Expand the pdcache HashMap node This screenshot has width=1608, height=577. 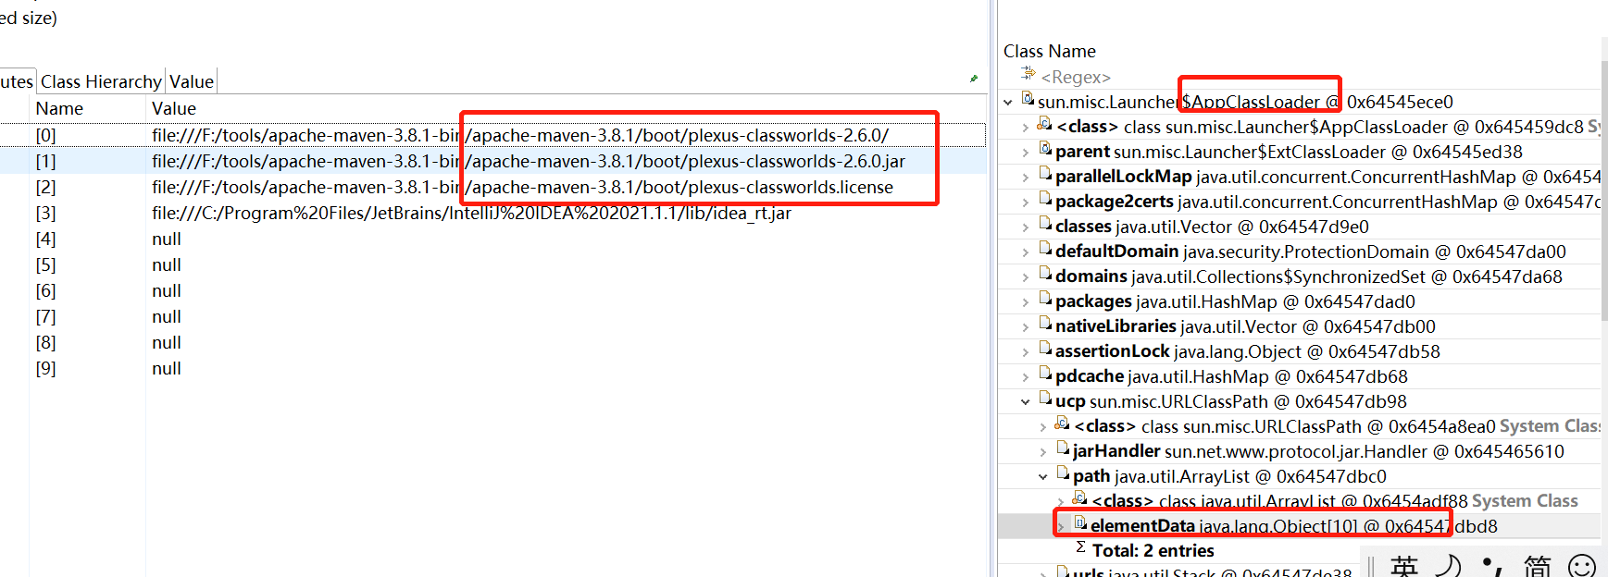pos(1026,376)
